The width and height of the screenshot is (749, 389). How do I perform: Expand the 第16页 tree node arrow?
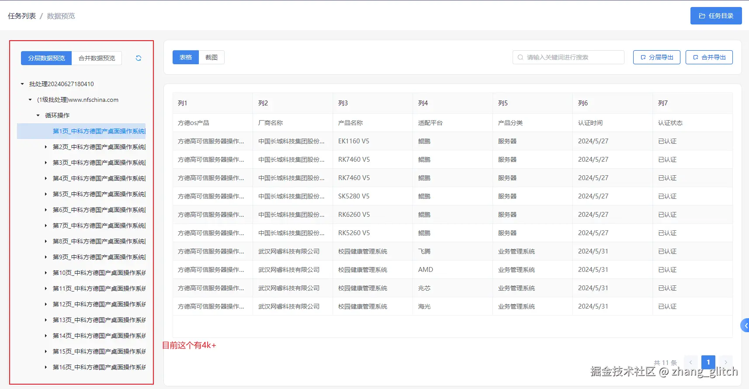click(45, 367)
